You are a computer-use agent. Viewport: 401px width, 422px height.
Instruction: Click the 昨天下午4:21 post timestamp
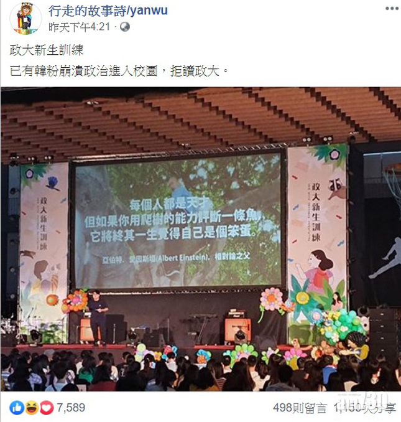coord(80,27)
